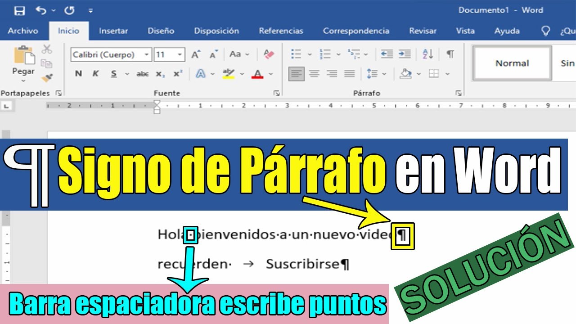
Task: Redo or repeat the last action
Action: click(69, 10)
